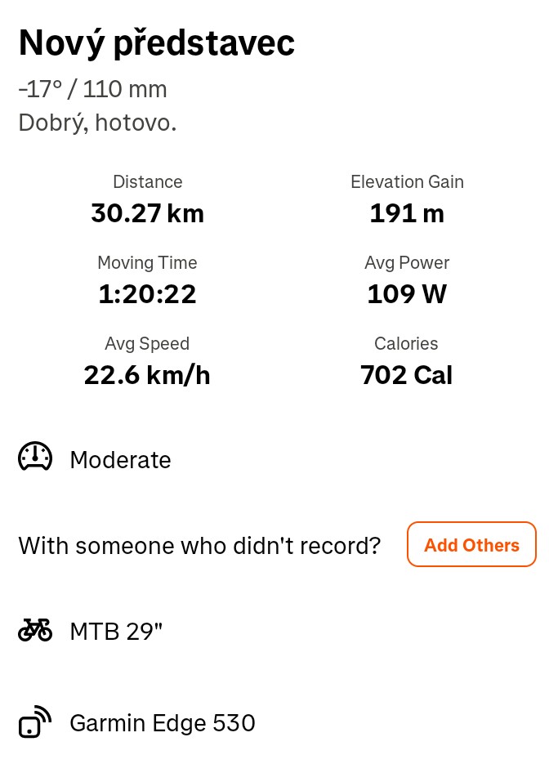Viewport: 549px width, 764px height.
Task: Select the "-17° / 110 mm" description text
Action: click(92, 89)
